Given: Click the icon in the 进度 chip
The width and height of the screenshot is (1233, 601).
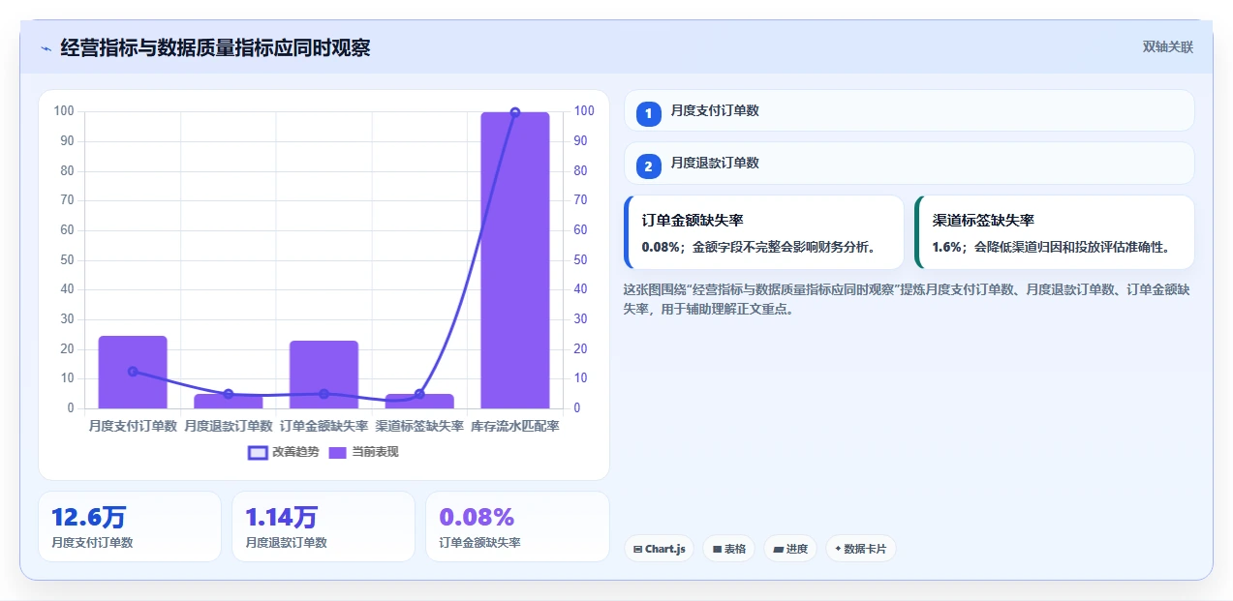Looking at the screenshot, I should (779, 549).
